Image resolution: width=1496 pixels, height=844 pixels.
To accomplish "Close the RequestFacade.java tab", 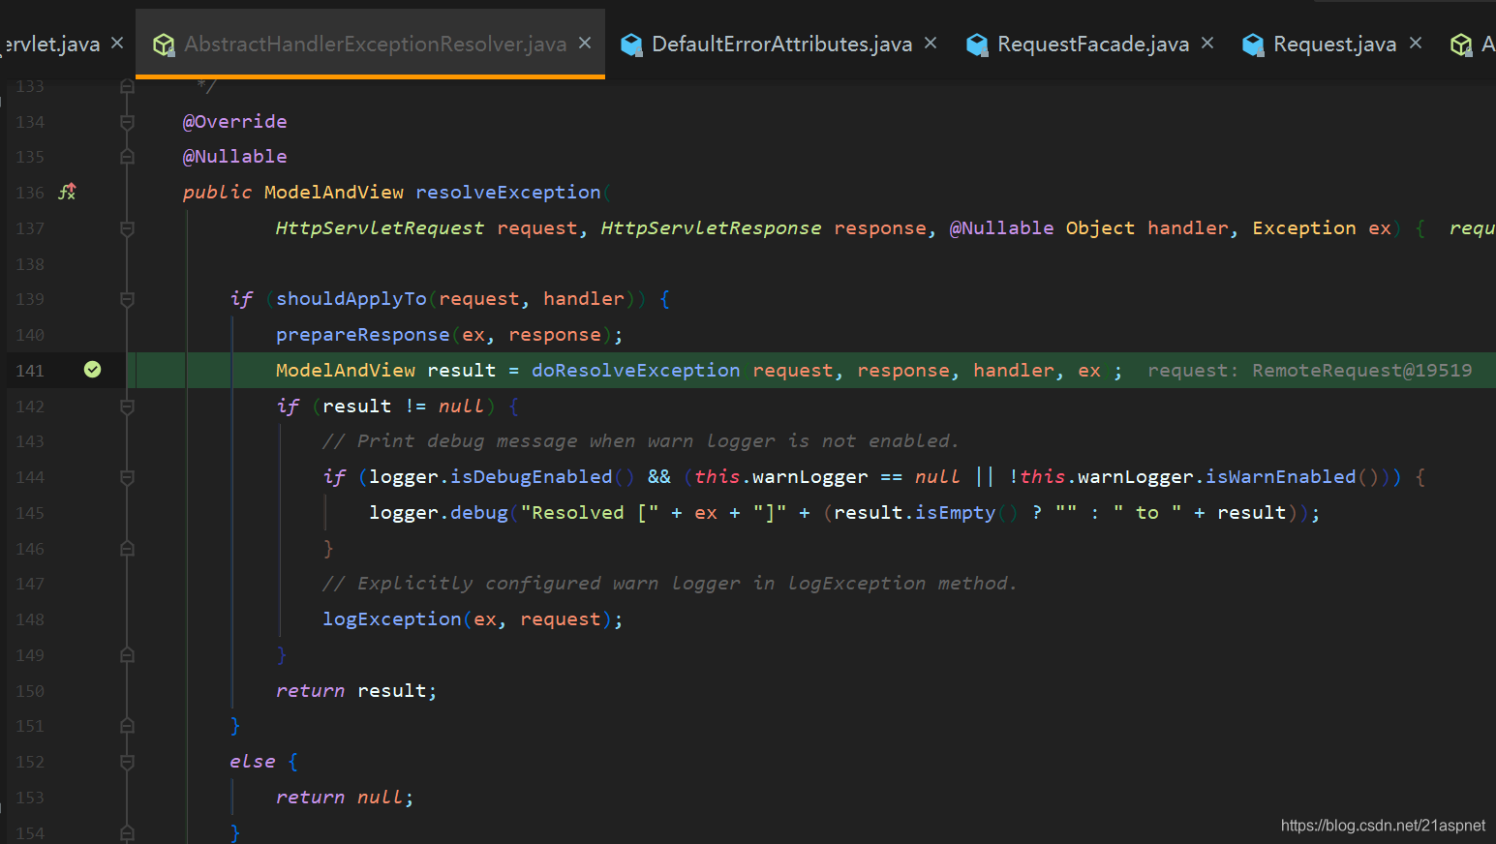I will (1207, 44).
